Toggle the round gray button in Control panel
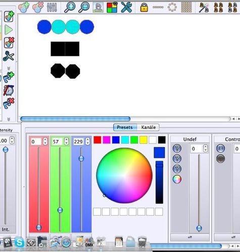Screen dimensions: 240x252 (220, 159)
